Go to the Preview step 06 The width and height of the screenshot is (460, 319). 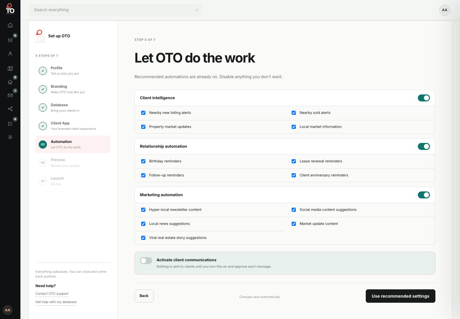(73, 163)
